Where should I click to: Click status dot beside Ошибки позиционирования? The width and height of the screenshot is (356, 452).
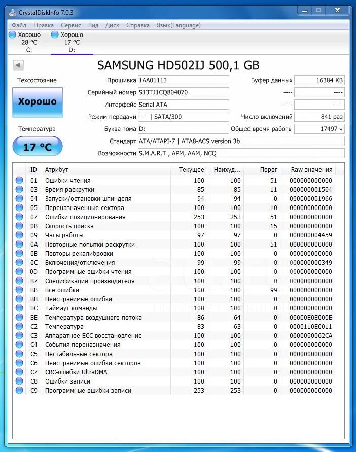[x=19, y=217]
